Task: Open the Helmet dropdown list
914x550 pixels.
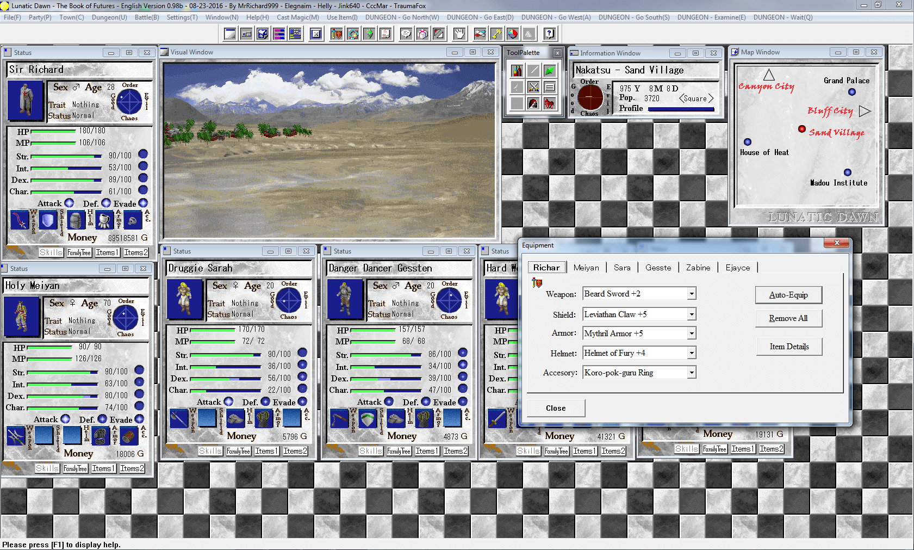Action: (692, 353)
